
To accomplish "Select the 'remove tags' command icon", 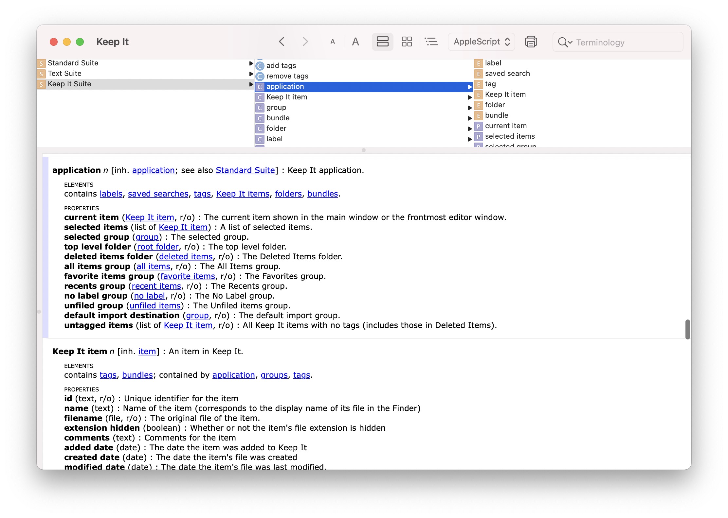I will click(x=260, y=76).
